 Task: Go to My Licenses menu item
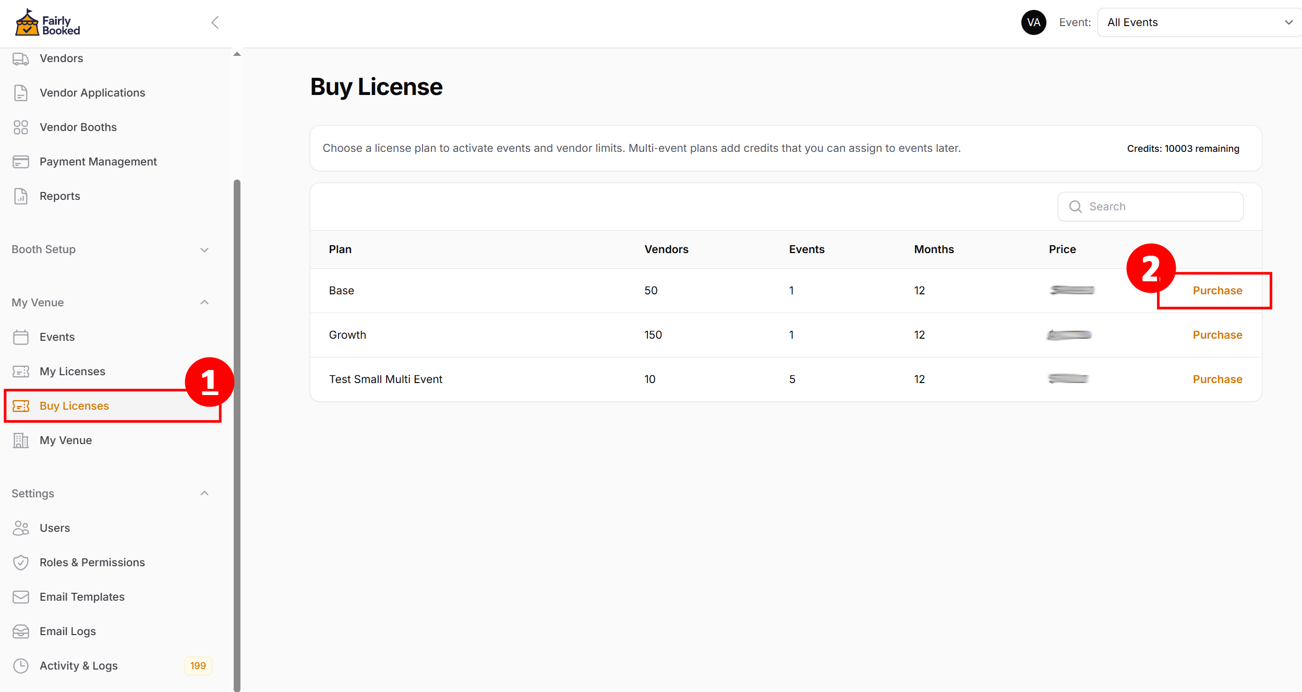pyautogui.click(x=73, y=372)
